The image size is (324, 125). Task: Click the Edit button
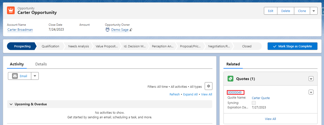[x=270, y=11]
